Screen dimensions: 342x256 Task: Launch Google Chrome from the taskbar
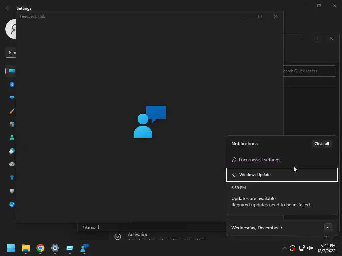pos(40,248)
